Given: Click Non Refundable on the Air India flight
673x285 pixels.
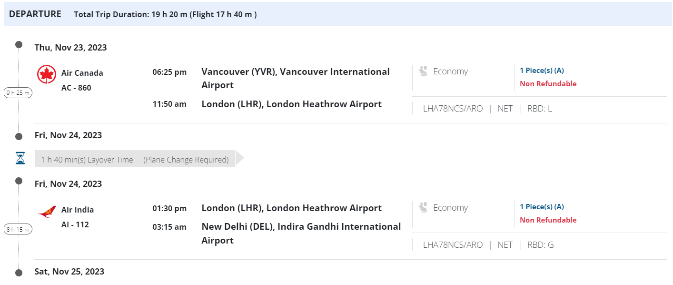Looking at the screenshot, I should [x=548, y=220].
